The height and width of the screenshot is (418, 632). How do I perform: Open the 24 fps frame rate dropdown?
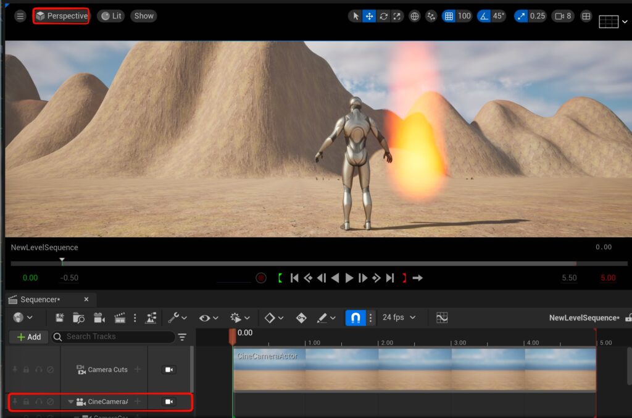coord(399,317)
